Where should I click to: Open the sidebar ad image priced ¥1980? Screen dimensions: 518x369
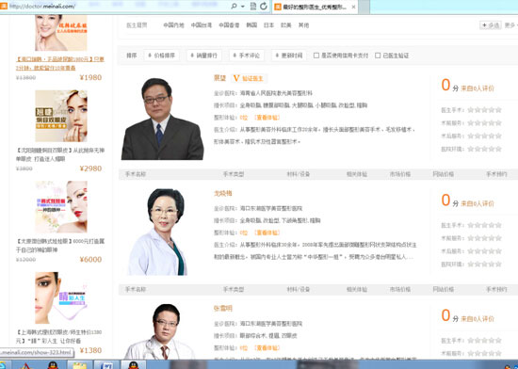click(x=61, y=32)
